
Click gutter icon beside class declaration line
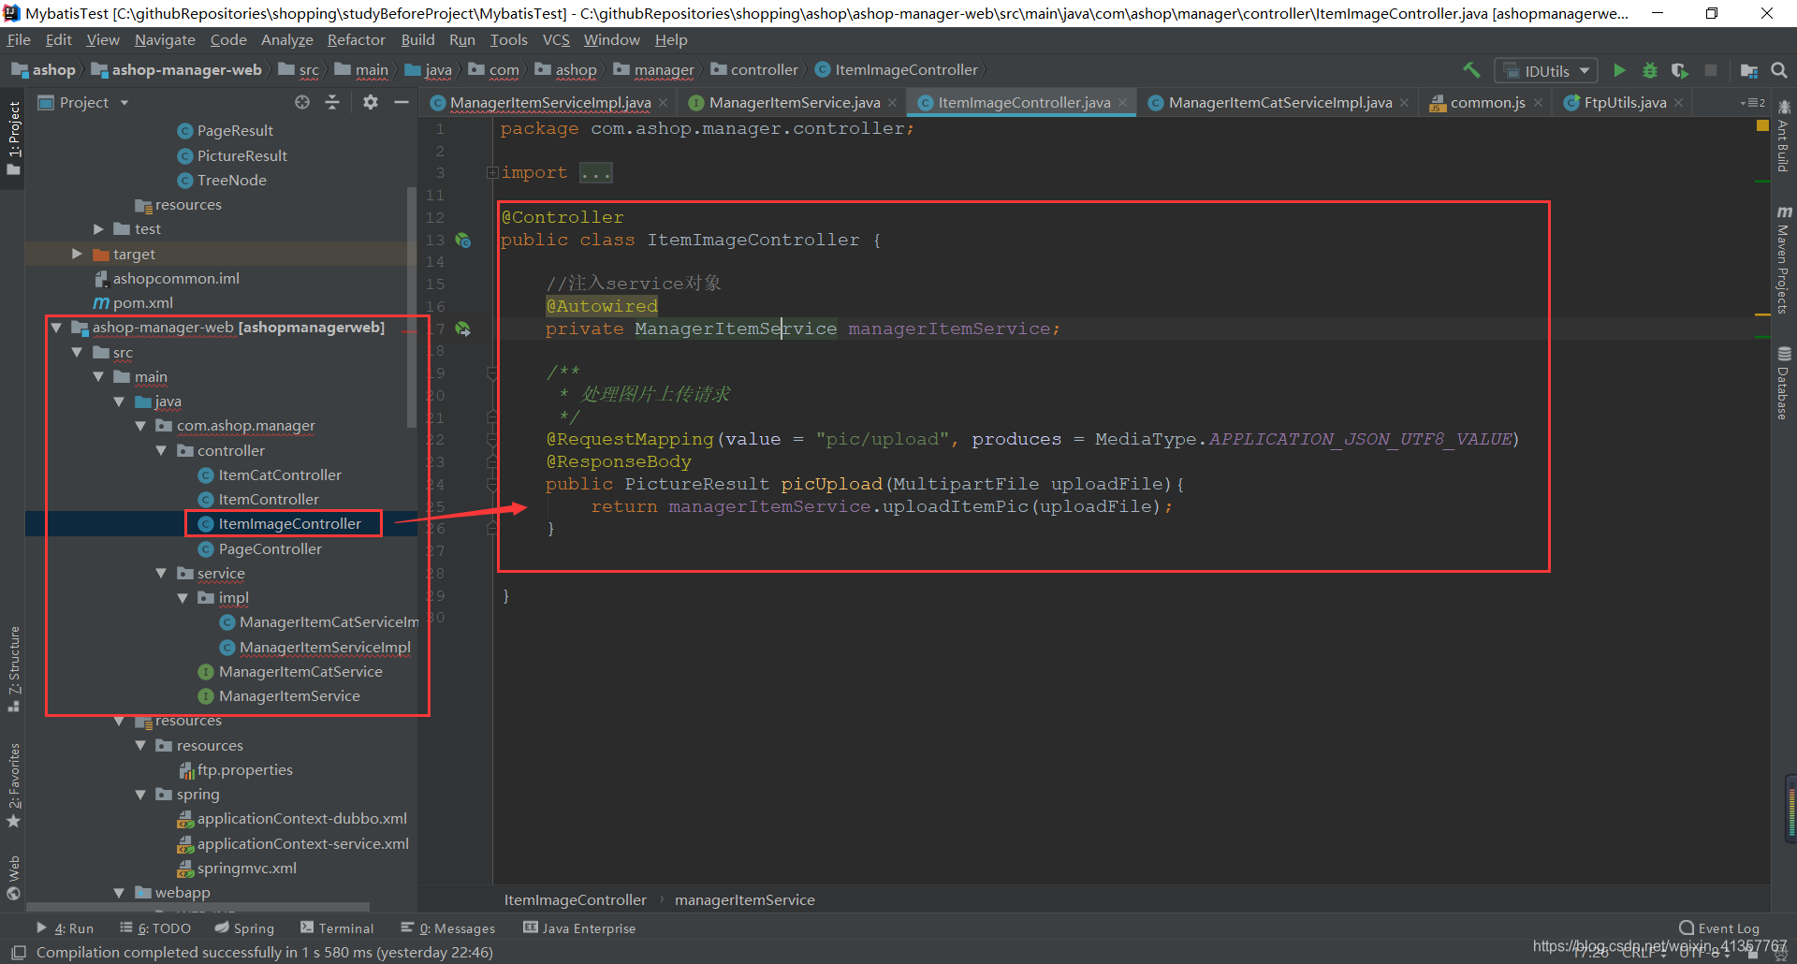point(462,241)
